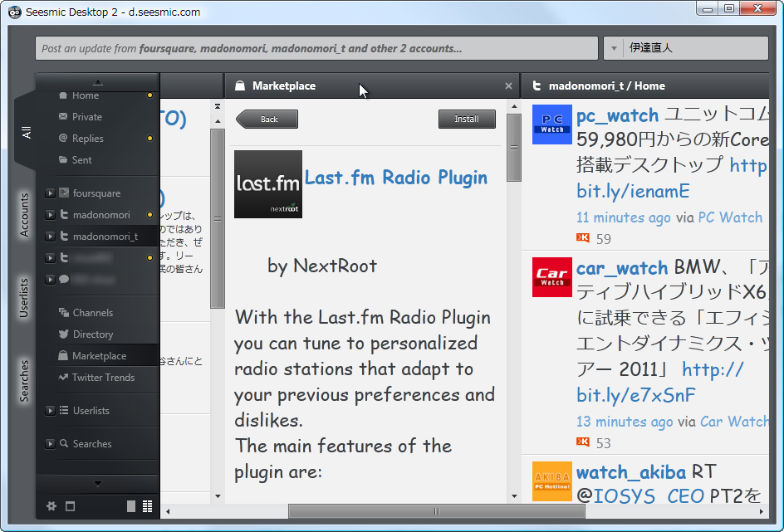Expand the madonomori account tree
The height and width of the screenshot is (532, 784).
click(50, 215)
